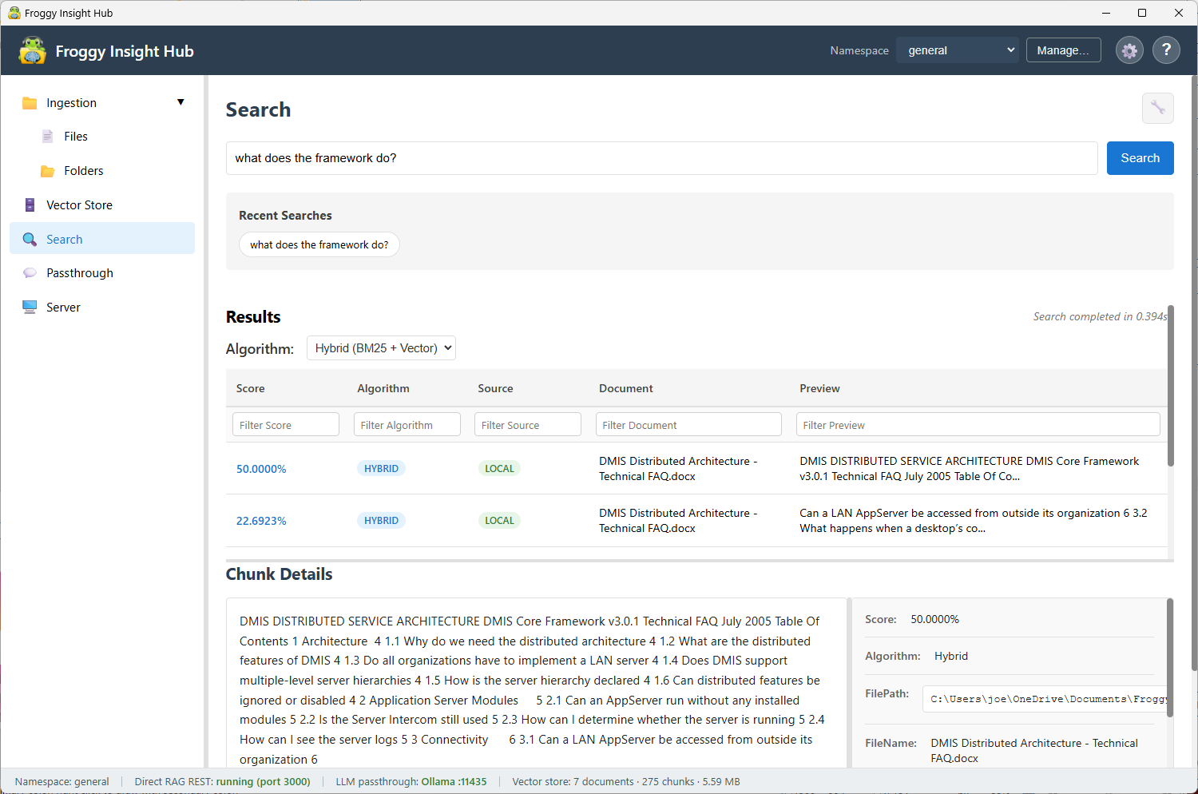This screenshot has height=794, width=1198.
Task: Click the Manage... button
Action: tap(1063, 50)
